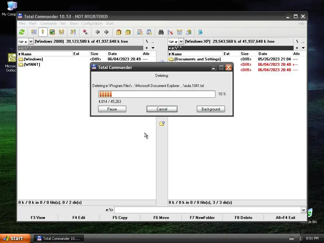The image size is (324, 243).
Task: Open left panel directory history arrow
Action: pyautogui.click(x=153, y=48)
